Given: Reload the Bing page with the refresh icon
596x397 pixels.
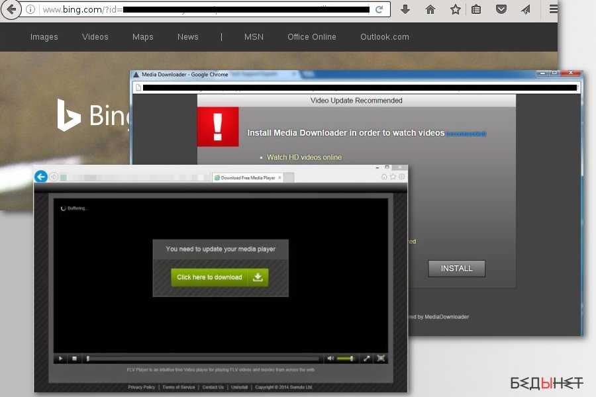Looking at the screenshot, I should tap(379, 10).
